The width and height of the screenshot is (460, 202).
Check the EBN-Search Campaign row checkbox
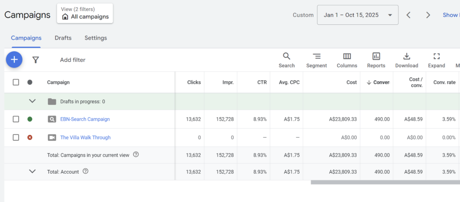click(16, 119)
